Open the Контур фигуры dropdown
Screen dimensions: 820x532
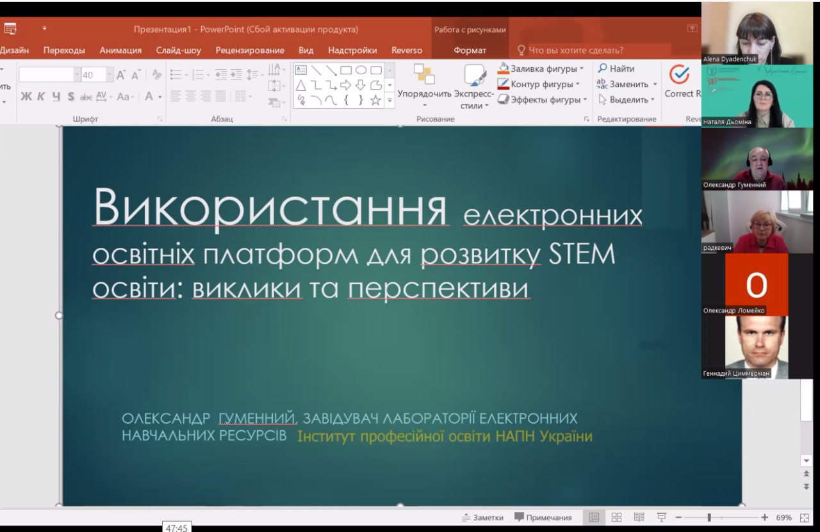(x=577, y=85)
